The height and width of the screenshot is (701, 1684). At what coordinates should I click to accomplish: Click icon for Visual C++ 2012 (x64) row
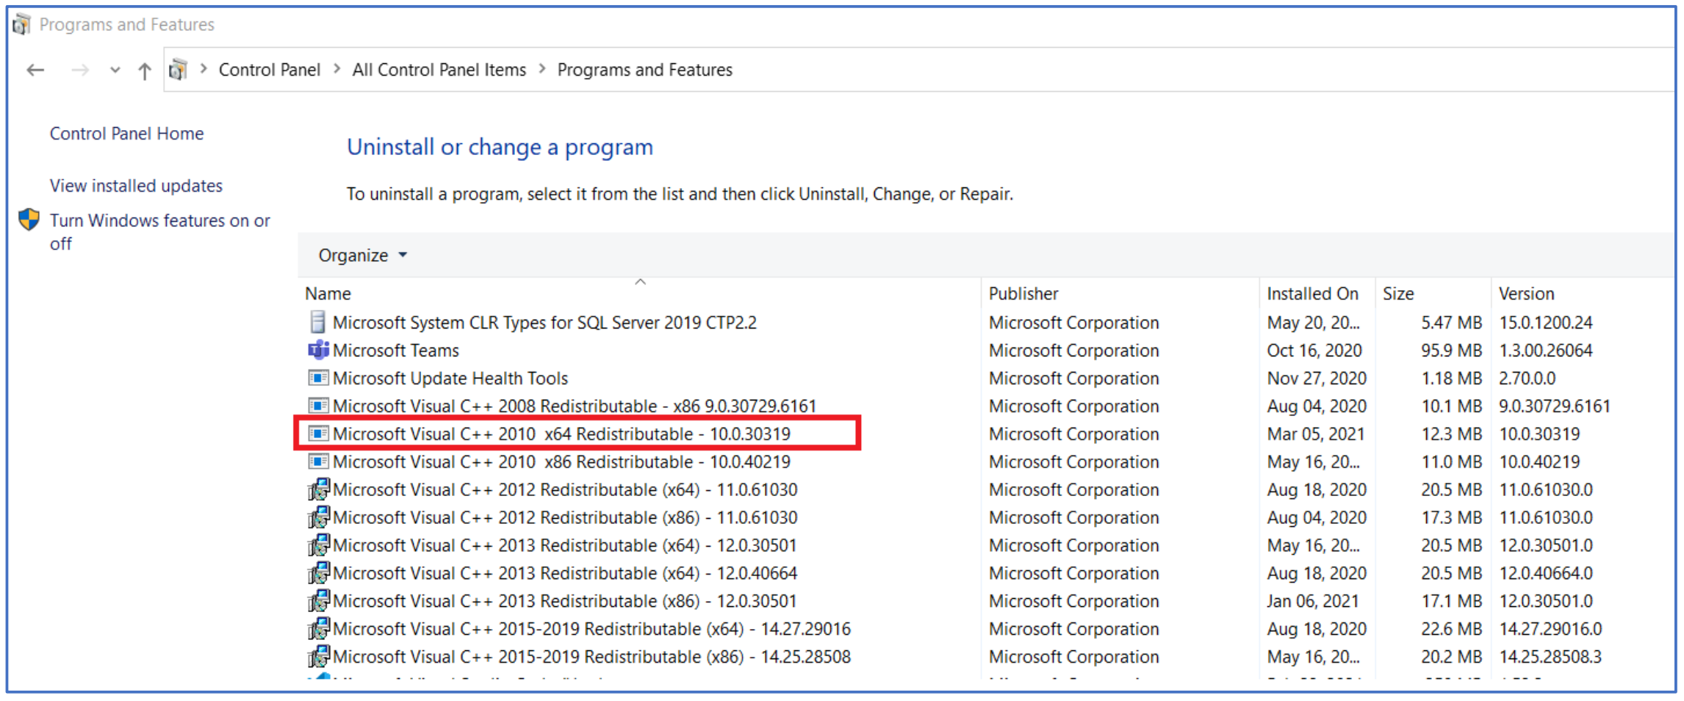(x=317, y=489)
